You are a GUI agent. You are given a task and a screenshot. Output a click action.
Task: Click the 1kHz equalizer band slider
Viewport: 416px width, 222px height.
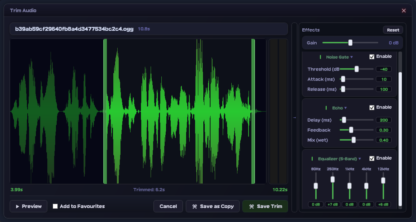pos(349,186)
